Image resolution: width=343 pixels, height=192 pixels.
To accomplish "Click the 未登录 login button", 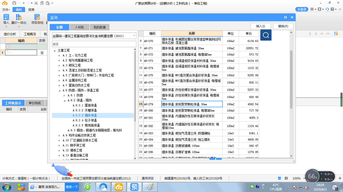I will pyautogui.click(x=302, y=9).
